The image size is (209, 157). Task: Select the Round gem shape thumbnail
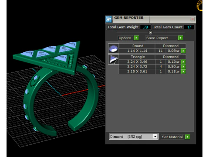tap(114, 48)
